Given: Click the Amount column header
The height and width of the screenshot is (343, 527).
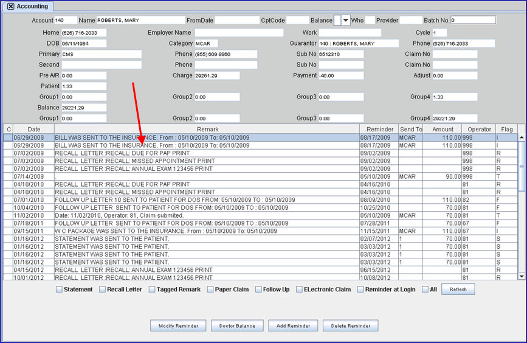Looking at the screenshot, I should [443, 129].
